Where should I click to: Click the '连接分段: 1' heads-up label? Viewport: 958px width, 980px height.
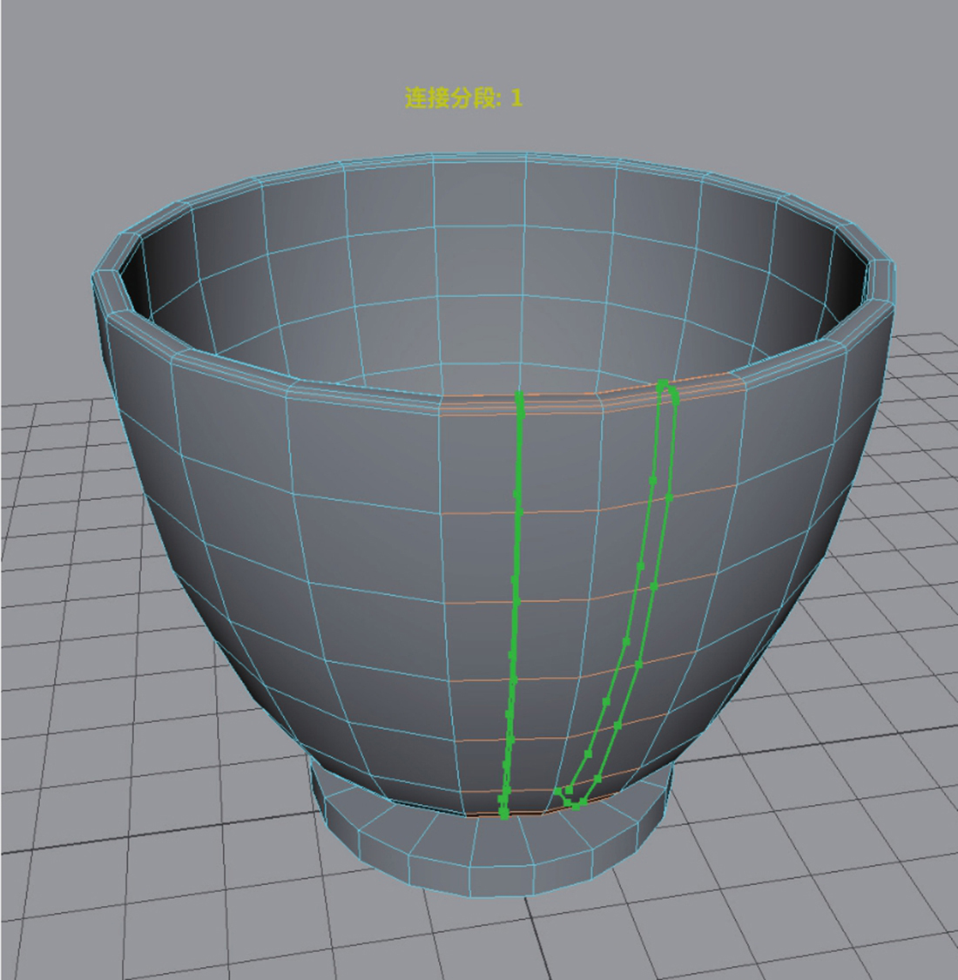pos(463,98)
